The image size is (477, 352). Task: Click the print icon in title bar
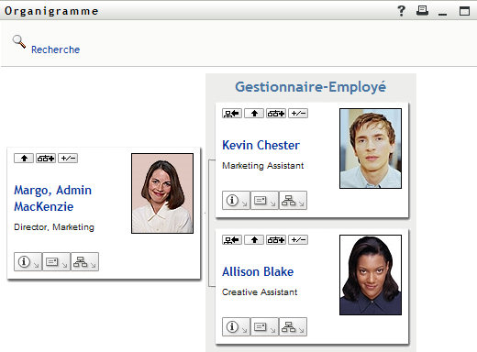(x=422, y=11)
